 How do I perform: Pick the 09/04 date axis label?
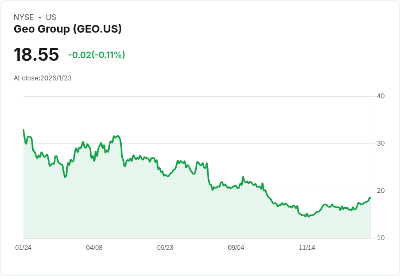236,248
